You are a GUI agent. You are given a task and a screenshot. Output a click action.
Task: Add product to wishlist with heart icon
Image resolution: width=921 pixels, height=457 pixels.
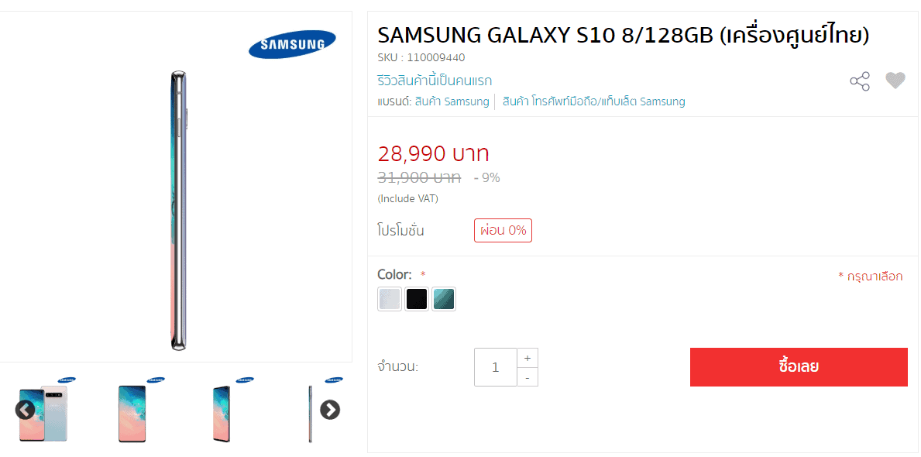point(895,81)
